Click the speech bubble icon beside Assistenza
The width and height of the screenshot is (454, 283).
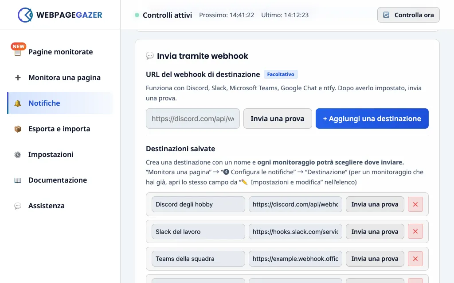pos(18,206)
